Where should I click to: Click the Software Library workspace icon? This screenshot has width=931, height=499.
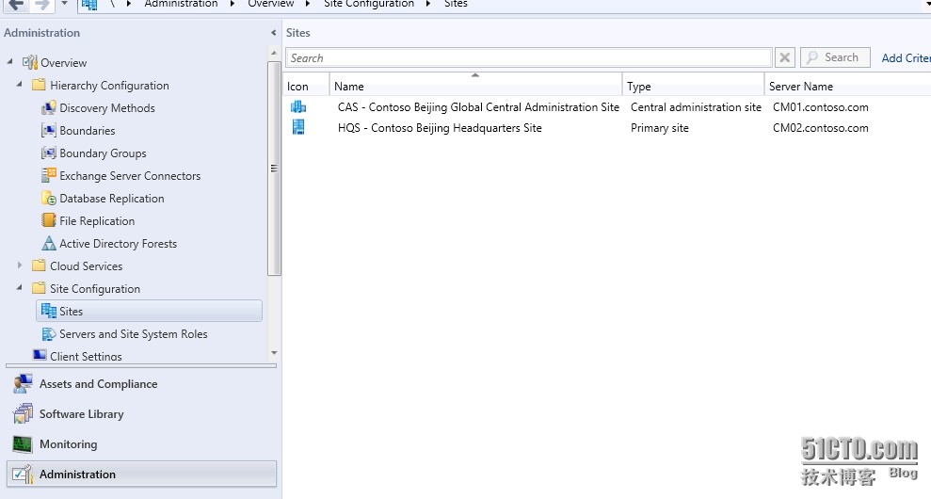[x=23, y=413]
